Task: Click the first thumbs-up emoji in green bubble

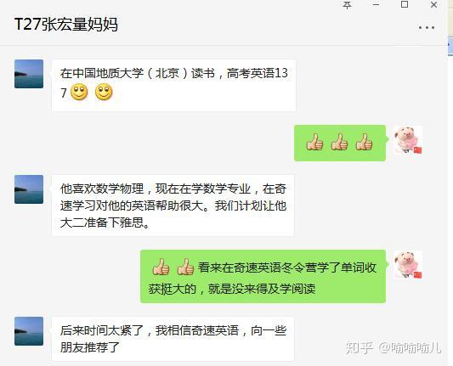Action: pyautogui.click(x=314, y=142)
